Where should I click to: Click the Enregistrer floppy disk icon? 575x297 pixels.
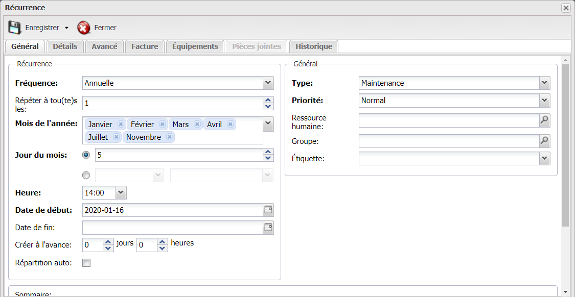coord(15,28)
